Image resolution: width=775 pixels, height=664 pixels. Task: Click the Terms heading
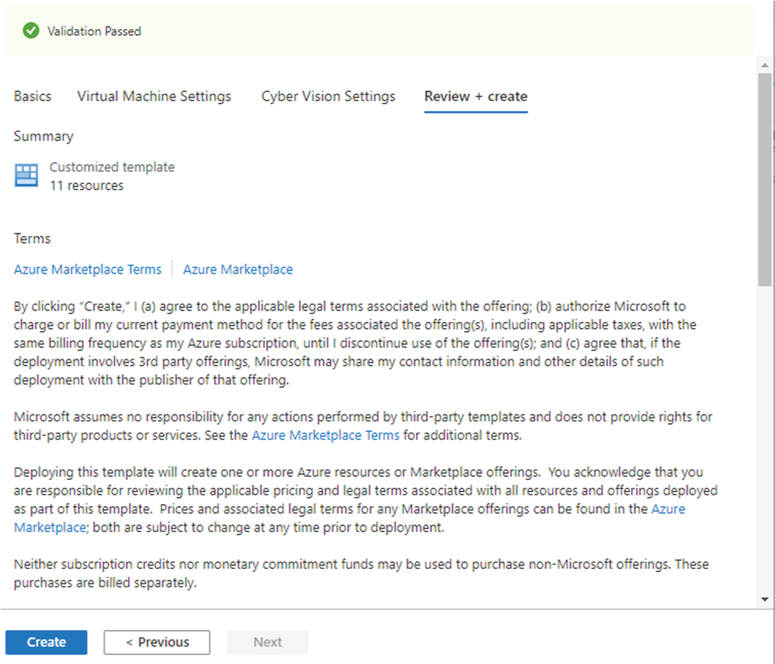point(32,239)
